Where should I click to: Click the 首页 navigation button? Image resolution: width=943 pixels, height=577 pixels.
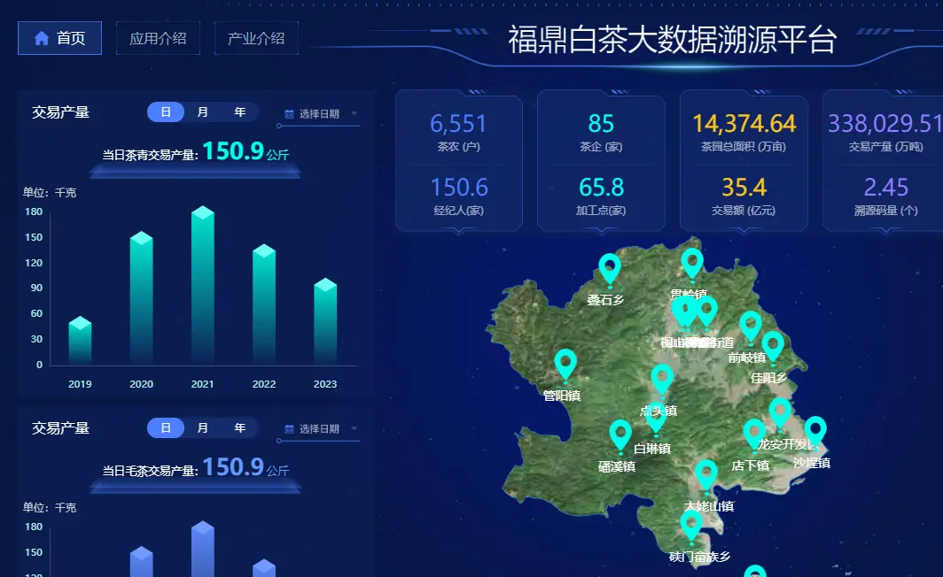point(59,38)
